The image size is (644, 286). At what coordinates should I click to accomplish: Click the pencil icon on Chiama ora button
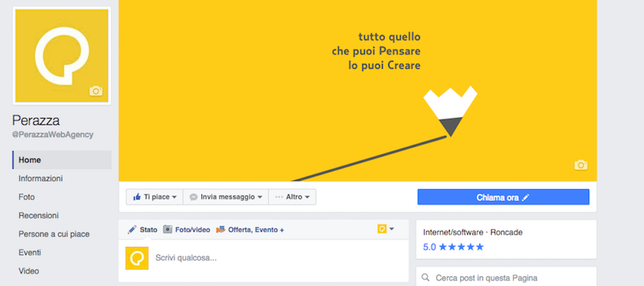pos(525,197)
